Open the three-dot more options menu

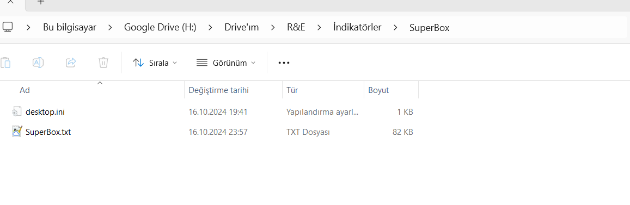pyautogui.click(x=284, y=63)
